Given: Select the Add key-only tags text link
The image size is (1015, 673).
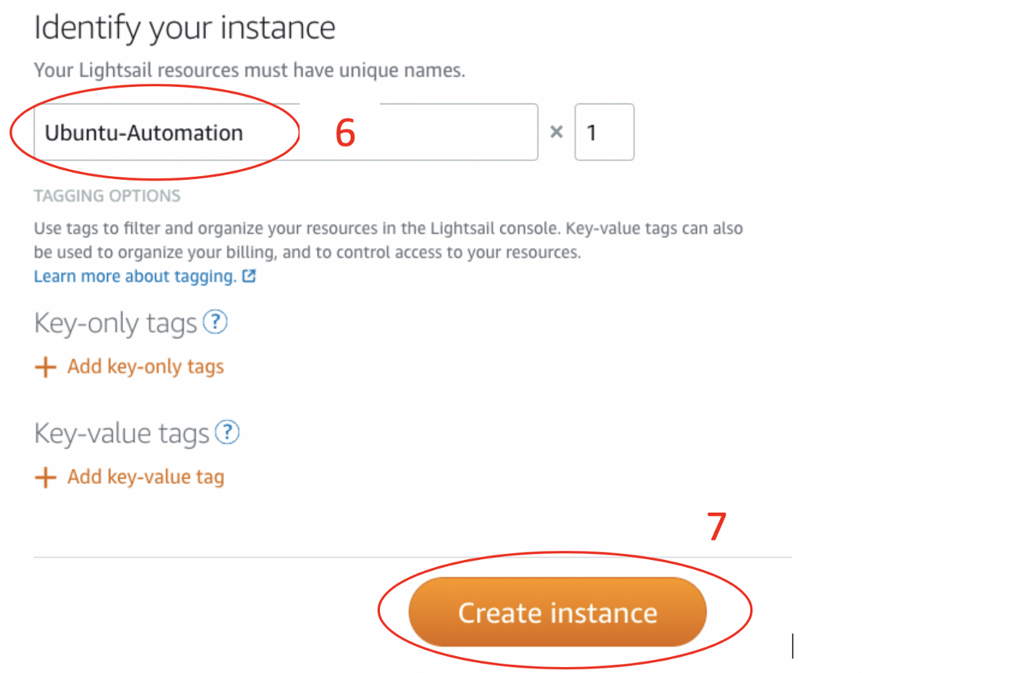Looking at the screenshot, I should point(146,367).
